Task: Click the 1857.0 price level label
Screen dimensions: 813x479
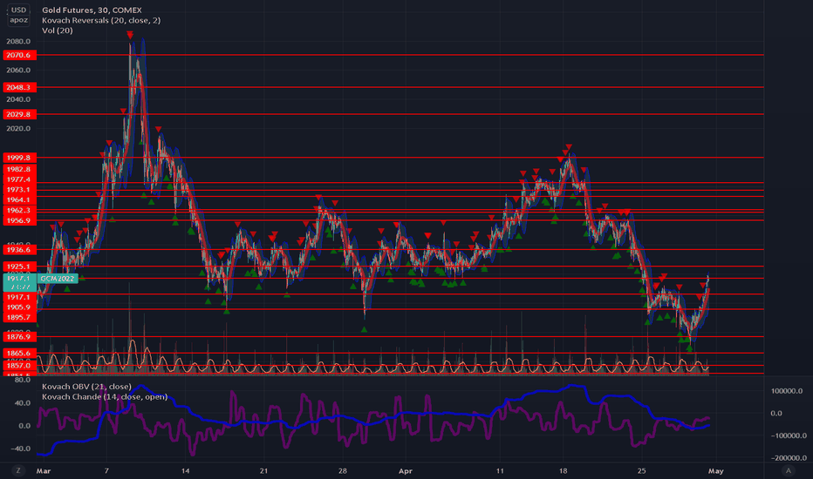Action: point(18,366)
